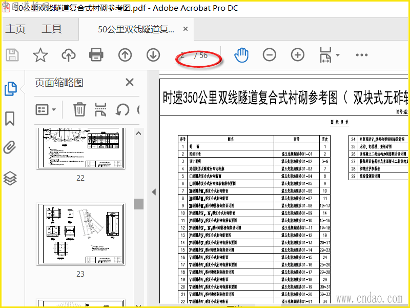
Task: Click the 设计说明 row in the table
Action: tap(254, 161)
